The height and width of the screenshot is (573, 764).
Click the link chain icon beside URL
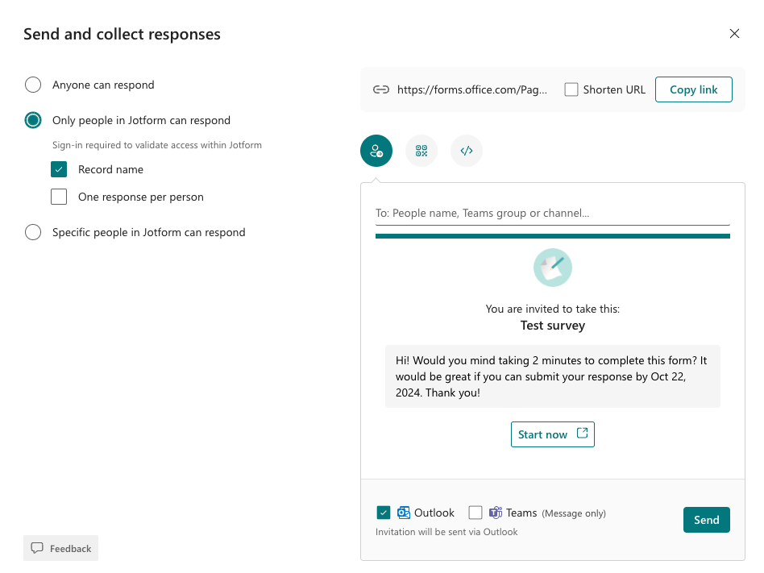pyautogui.click(x=381, y=90)
